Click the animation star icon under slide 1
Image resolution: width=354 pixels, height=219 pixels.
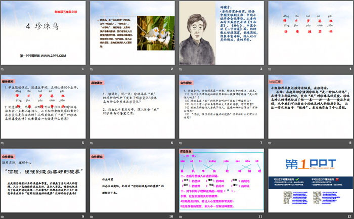point(3,69)
